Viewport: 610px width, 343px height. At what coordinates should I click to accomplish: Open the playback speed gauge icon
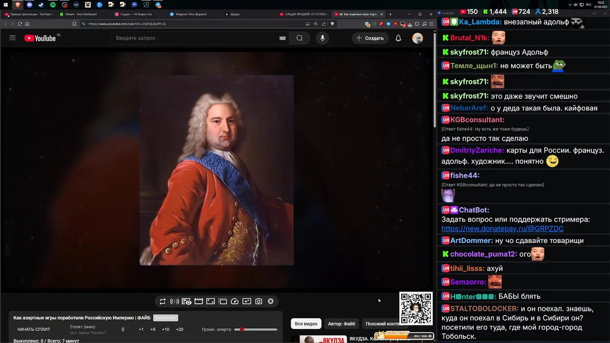(x=234, y=301)
